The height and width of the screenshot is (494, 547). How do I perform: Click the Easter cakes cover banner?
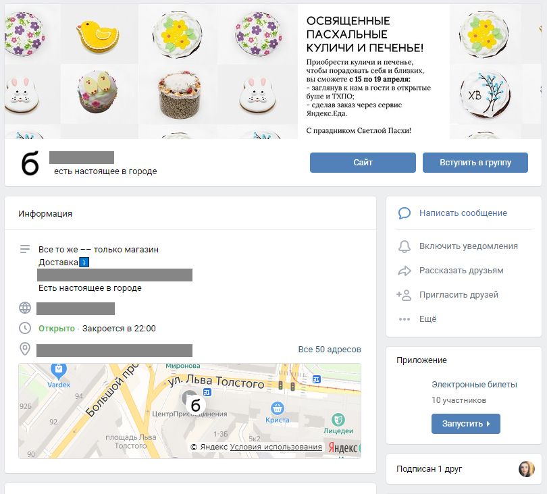pos(273,72)
